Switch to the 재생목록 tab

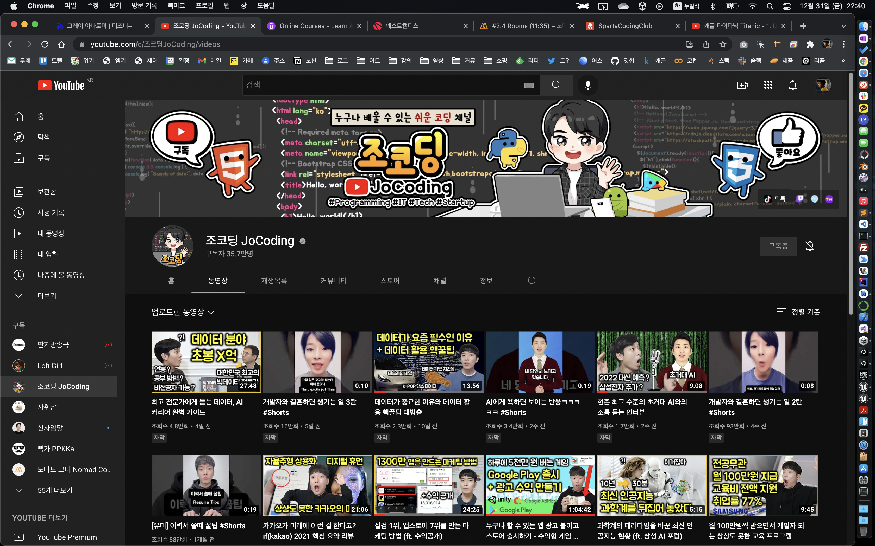274,281
